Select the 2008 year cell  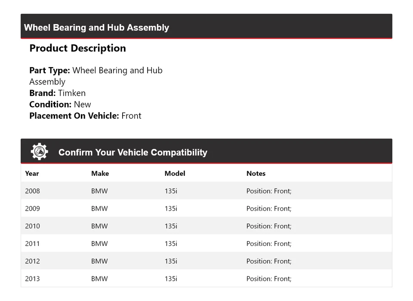32,191
